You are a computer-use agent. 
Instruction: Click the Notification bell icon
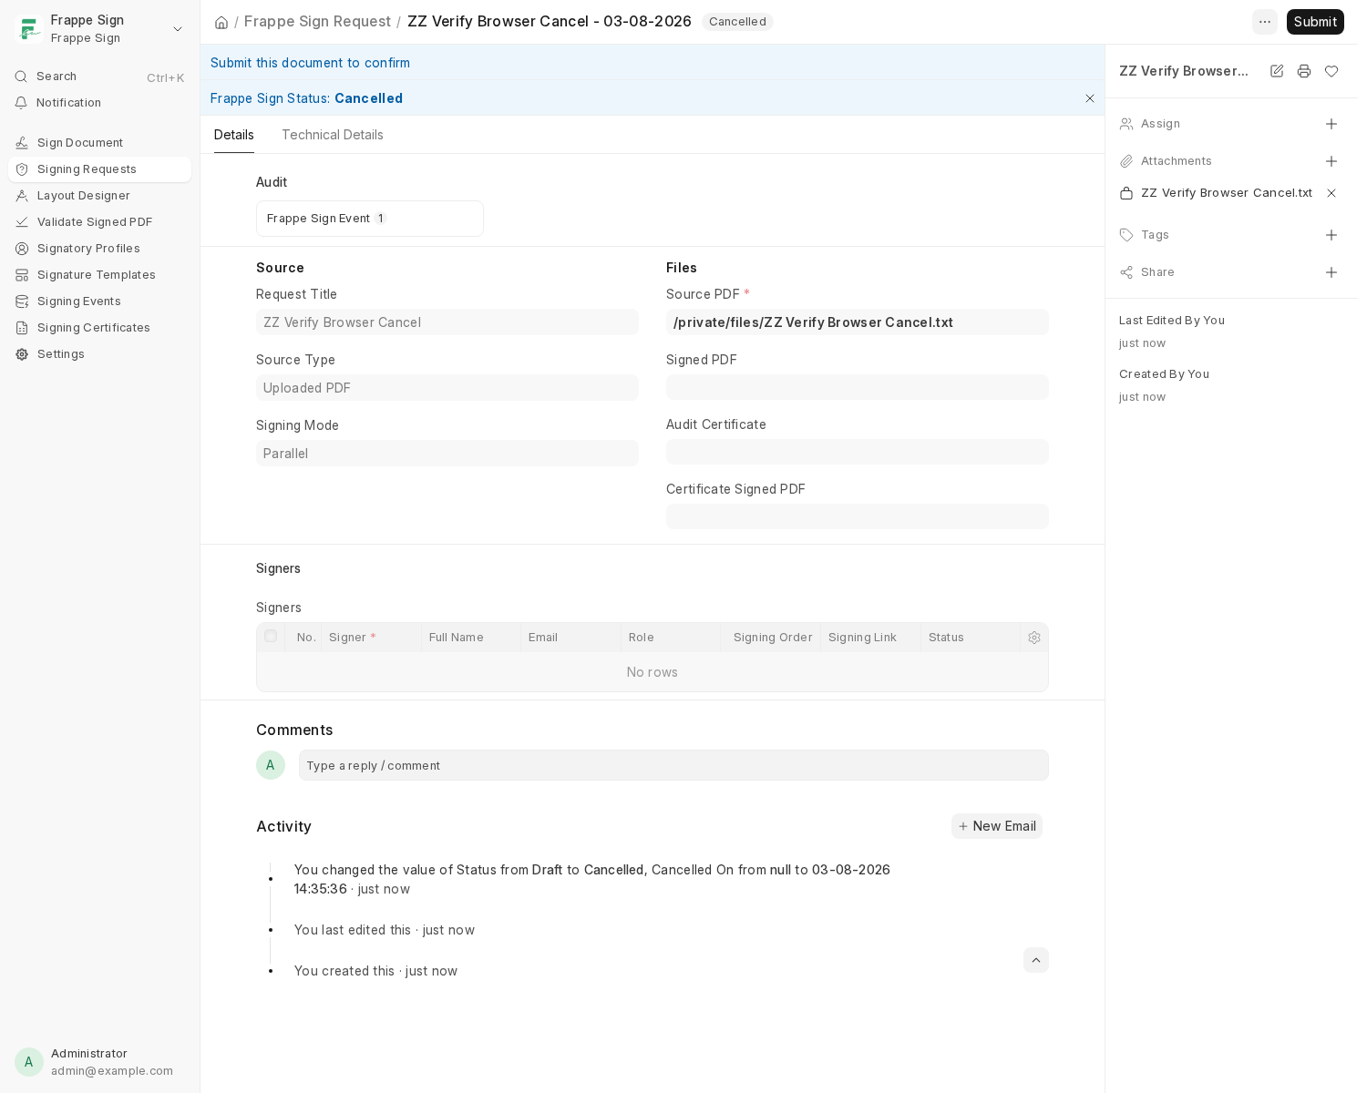(x=21, y=103)
